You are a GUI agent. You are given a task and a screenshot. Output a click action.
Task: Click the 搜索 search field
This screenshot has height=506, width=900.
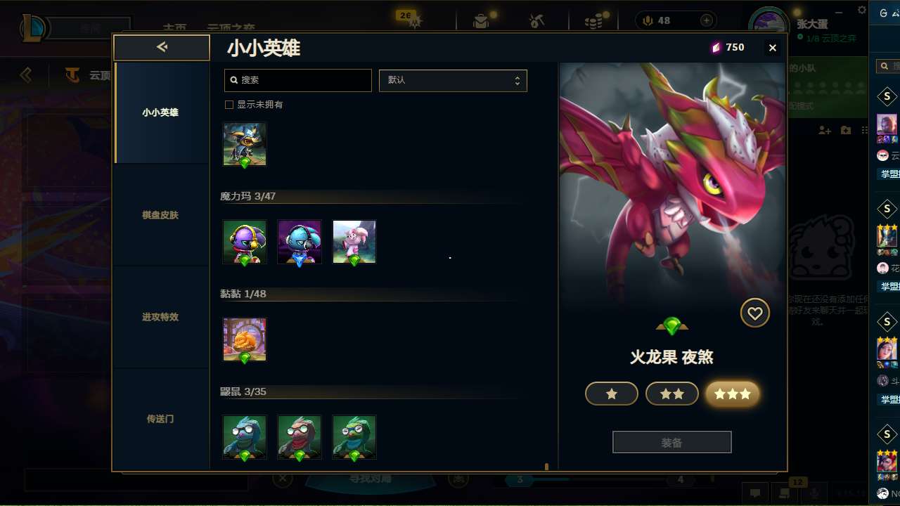pos(298,80)
